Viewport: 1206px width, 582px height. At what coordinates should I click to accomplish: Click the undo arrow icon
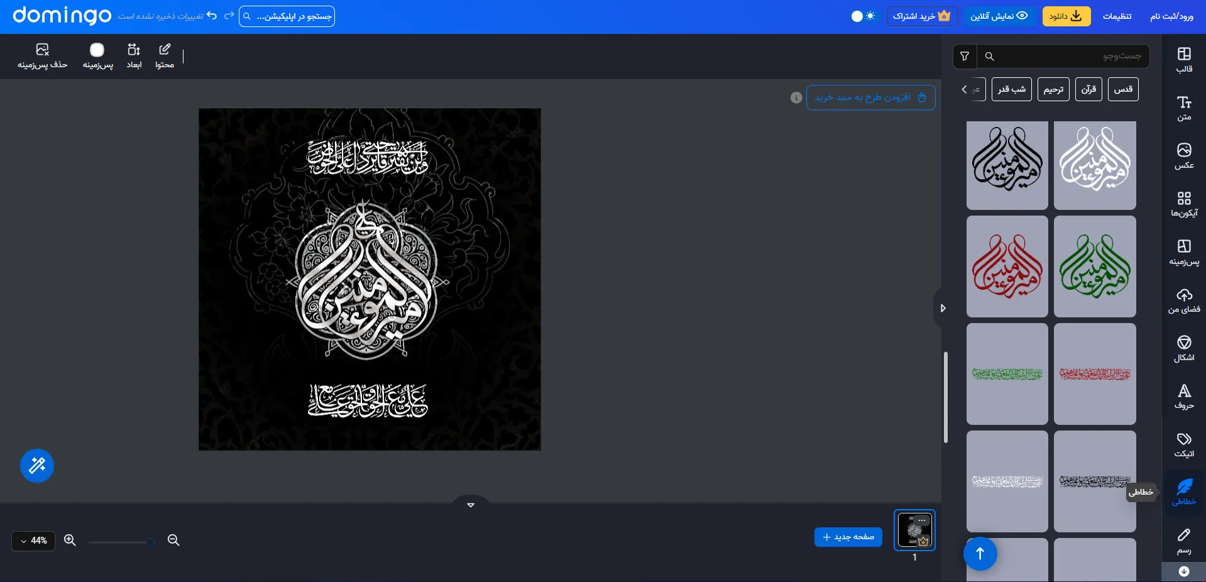point(212,16)
